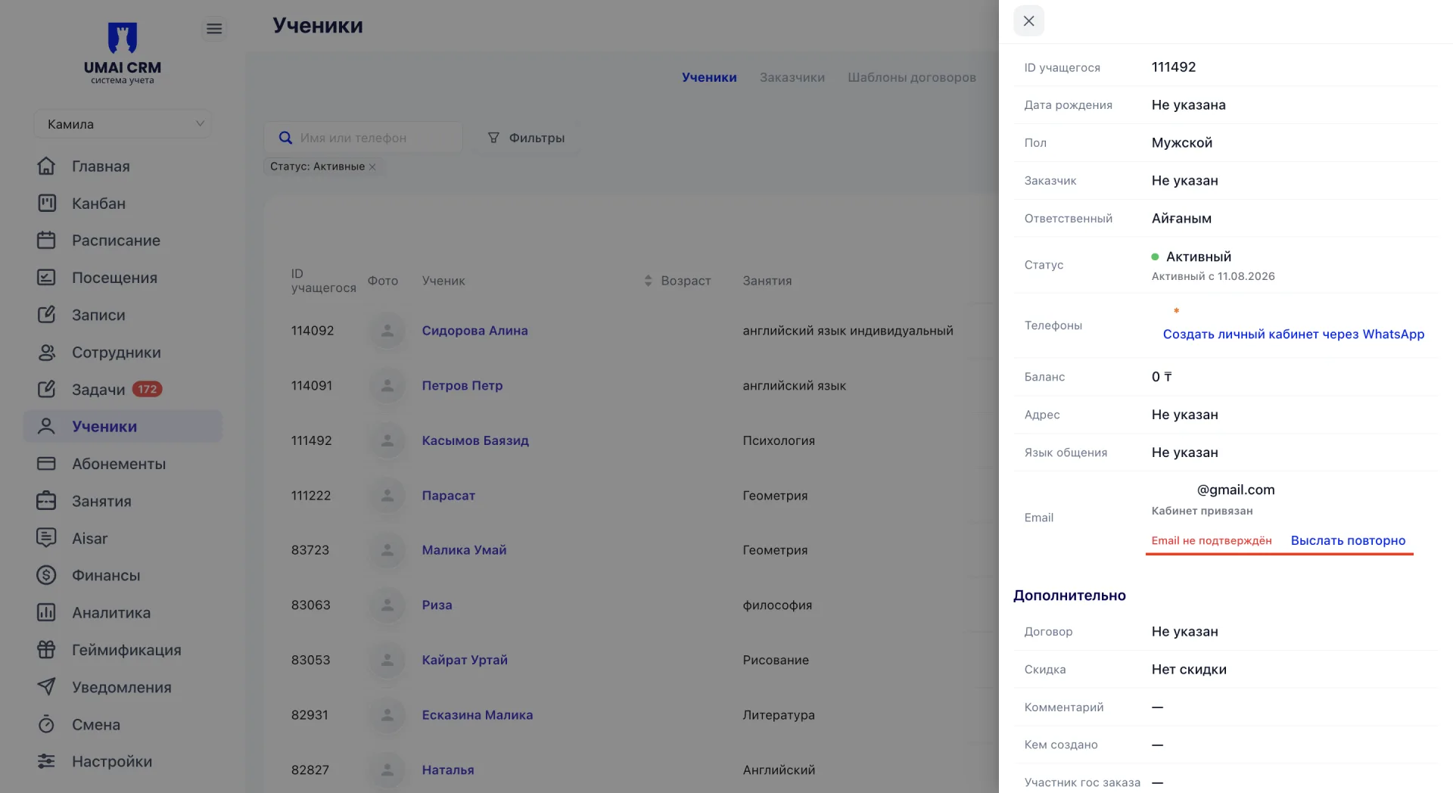Open the Занятия briefcase icon

[46, 501]
